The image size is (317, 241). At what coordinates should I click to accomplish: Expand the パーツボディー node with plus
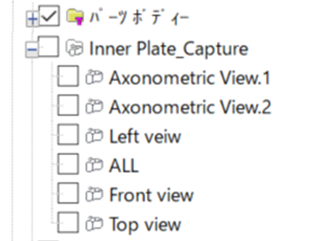coord(32,19)
